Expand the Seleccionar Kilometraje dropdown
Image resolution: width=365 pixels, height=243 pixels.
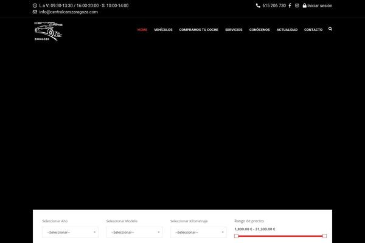198,232
